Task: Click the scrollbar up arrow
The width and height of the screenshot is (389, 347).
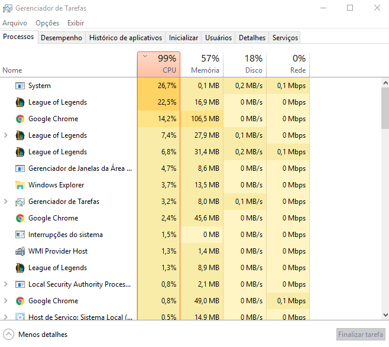Action: [x=385, y=83]
